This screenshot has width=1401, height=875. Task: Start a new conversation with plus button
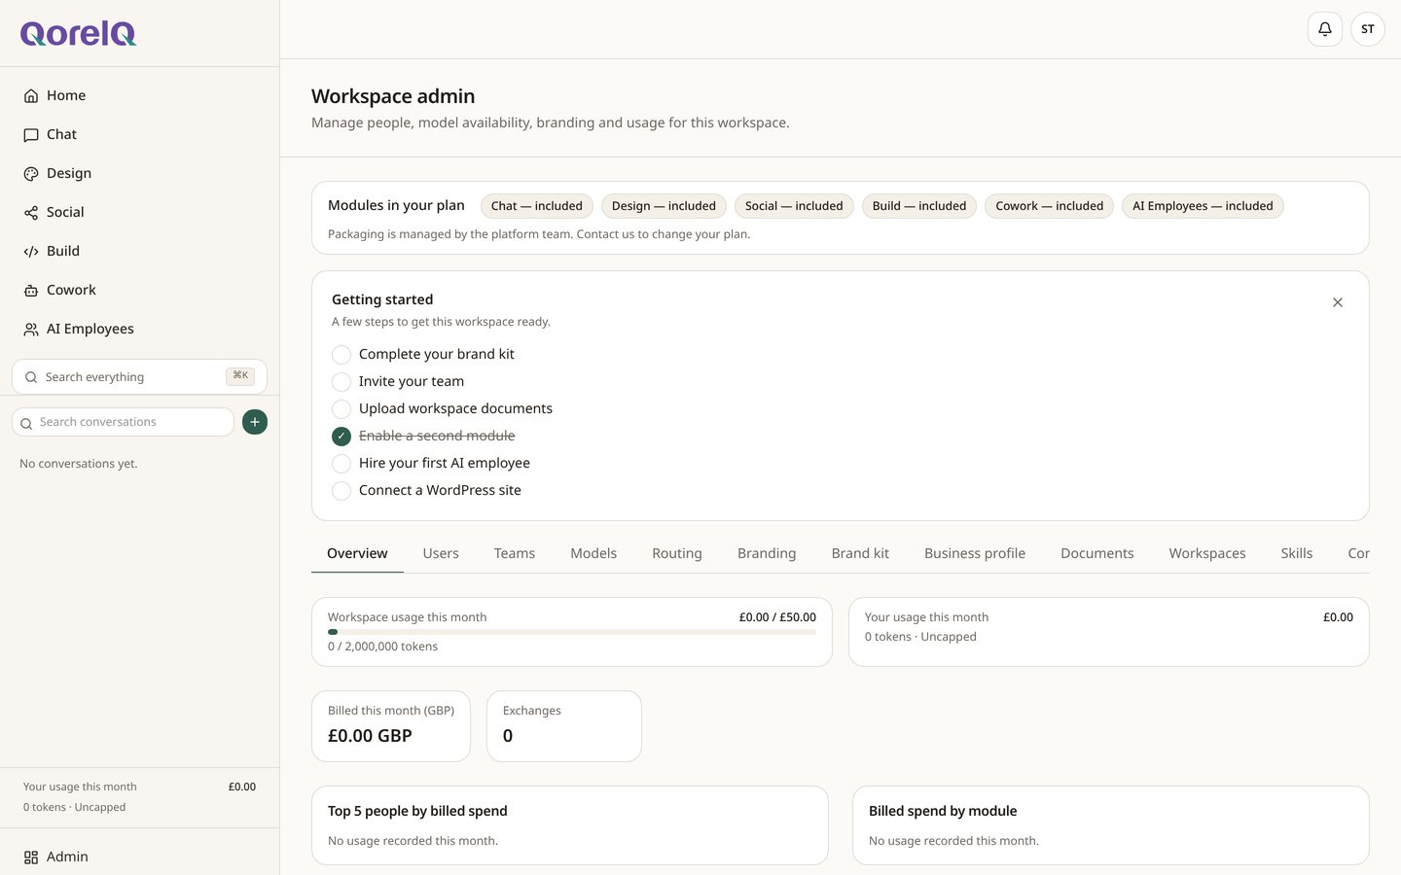tap(255, 422)
